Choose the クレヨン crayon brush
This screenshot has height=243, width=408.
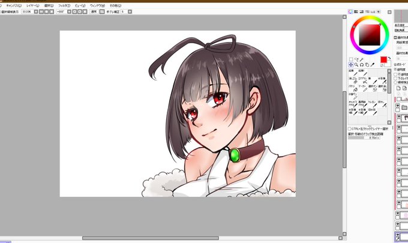373,104
